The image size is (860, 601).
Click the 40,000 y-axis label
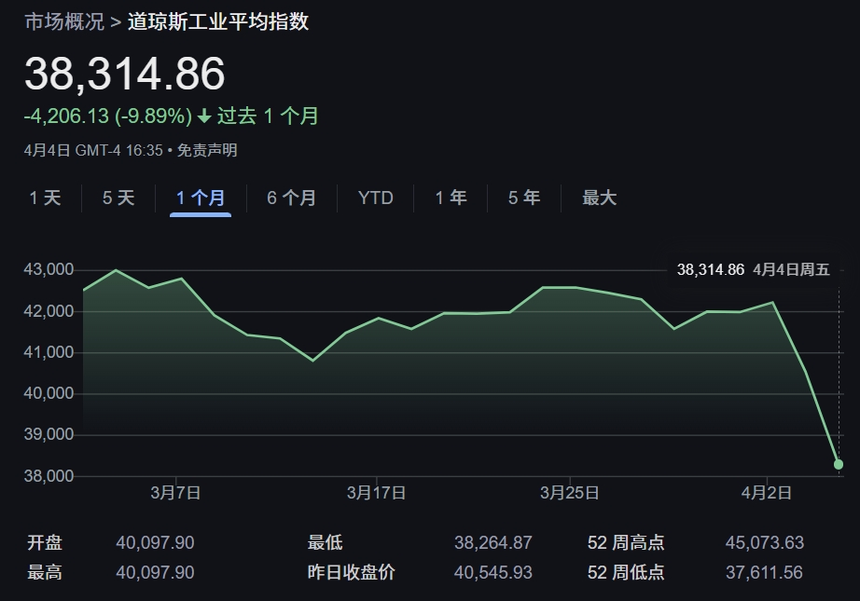49,393
